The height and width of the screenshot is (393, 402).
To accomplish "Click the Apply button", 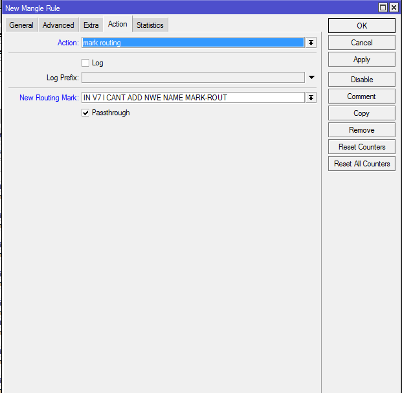I will point(362,60).
